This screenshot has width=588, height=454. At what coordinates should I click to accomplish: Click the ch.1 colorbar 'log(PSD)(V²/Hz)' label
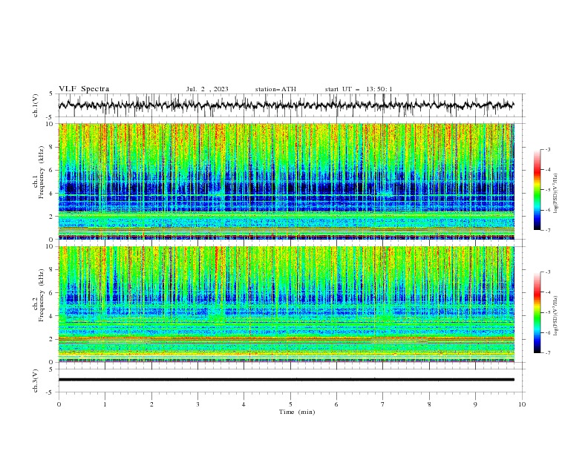click(x=556, y=194)
